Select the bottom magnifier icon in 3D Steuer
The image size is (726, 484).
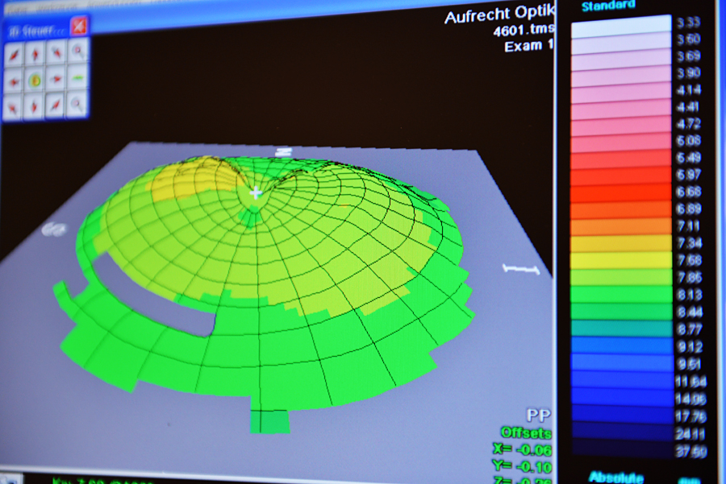77,104
